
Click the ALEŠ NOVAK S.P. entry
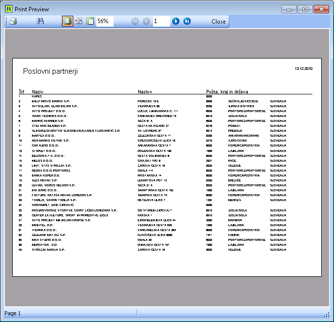coord(45,180)
